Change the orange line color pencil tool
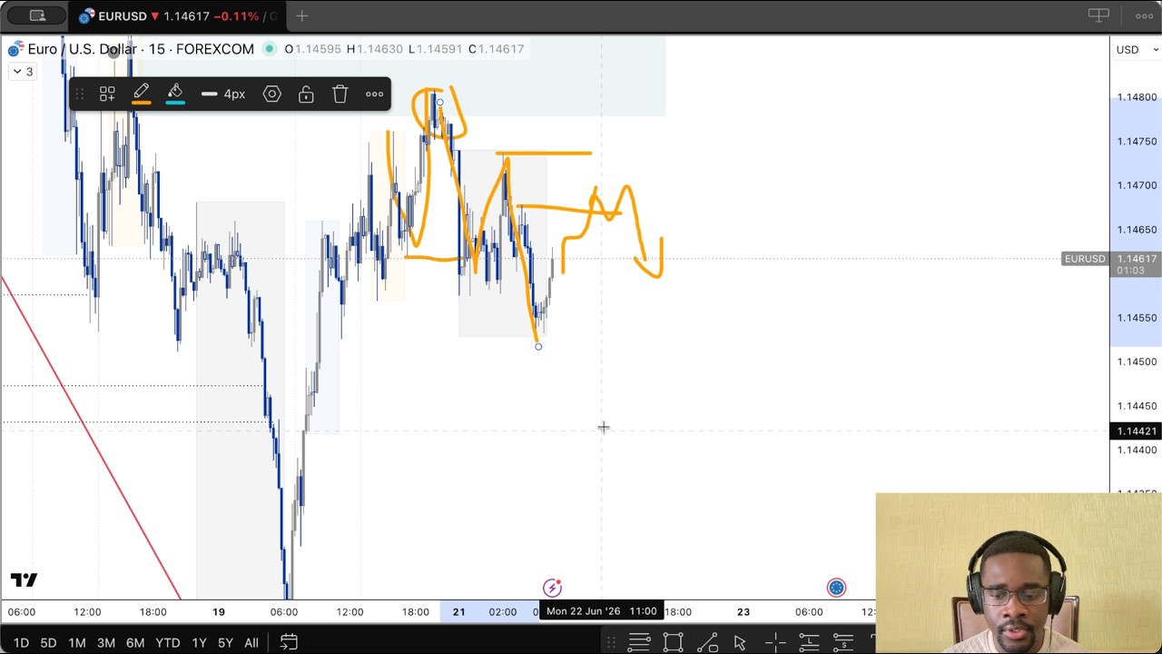1162x654 pixels. coord(142,94)
